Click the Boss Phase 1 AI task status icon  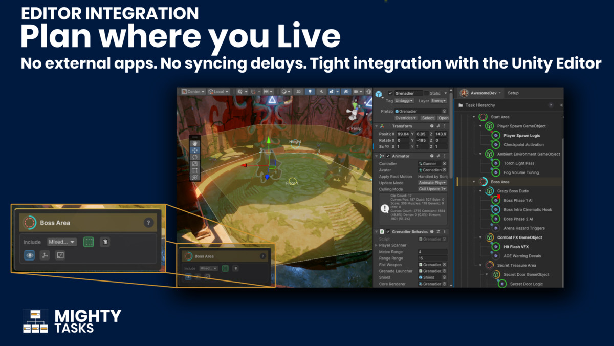coord(495,200)
